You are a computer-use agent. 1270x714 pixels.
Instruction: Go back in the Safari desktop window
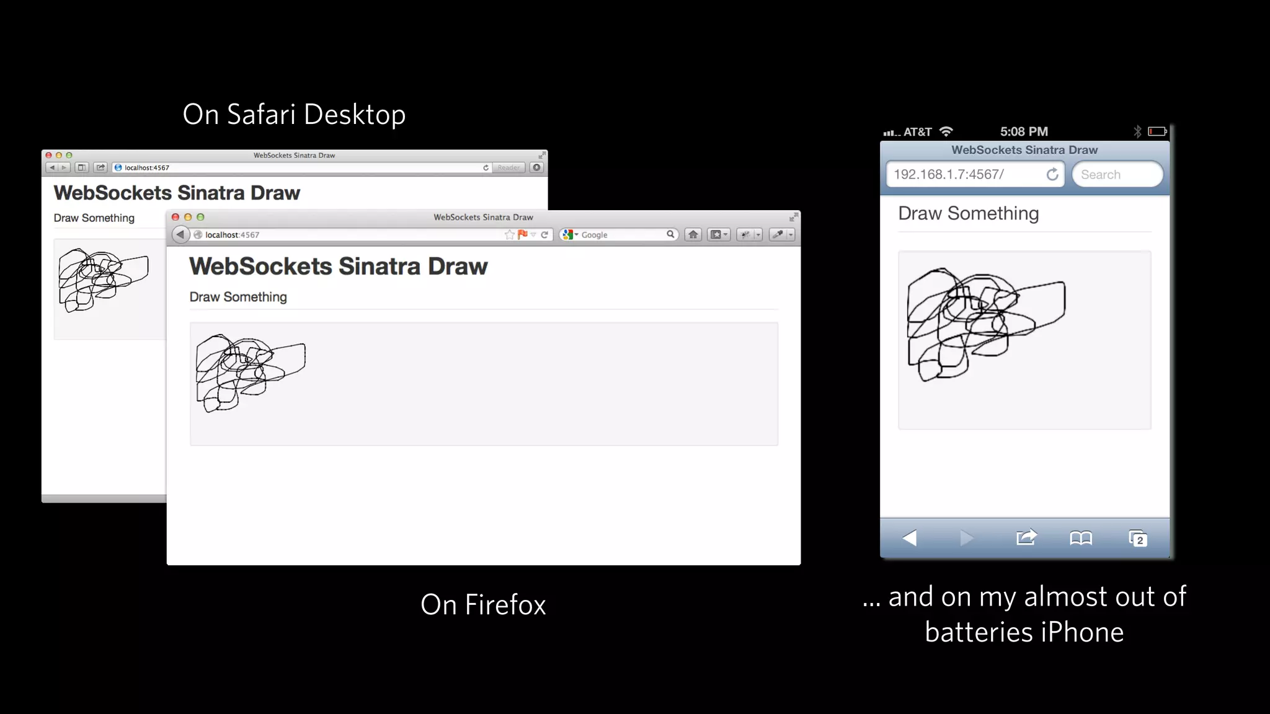point(52,167)
